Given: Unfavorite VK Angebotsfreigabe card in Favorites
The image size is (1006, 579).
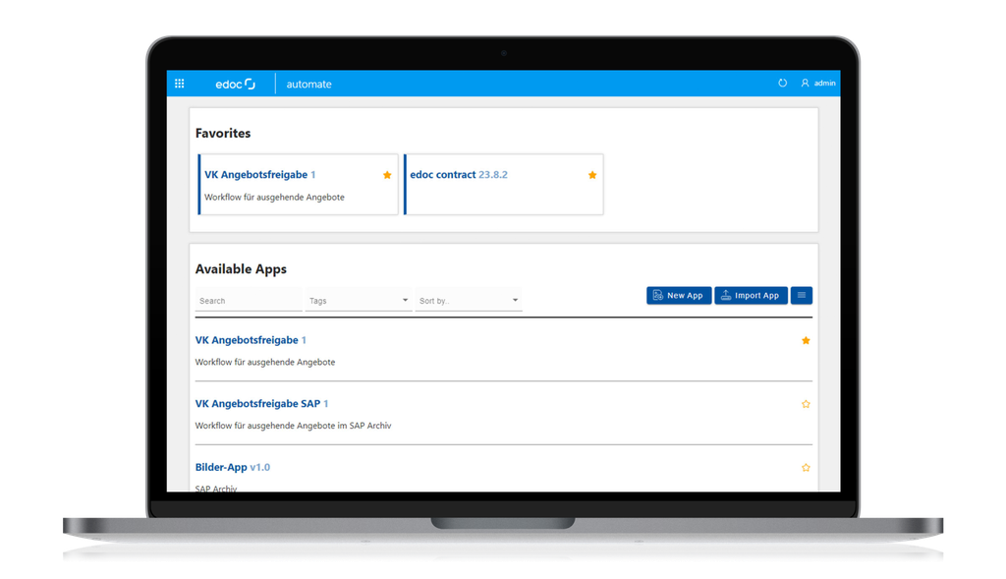Looking at the screenshot, I should [x=387, y=175].
